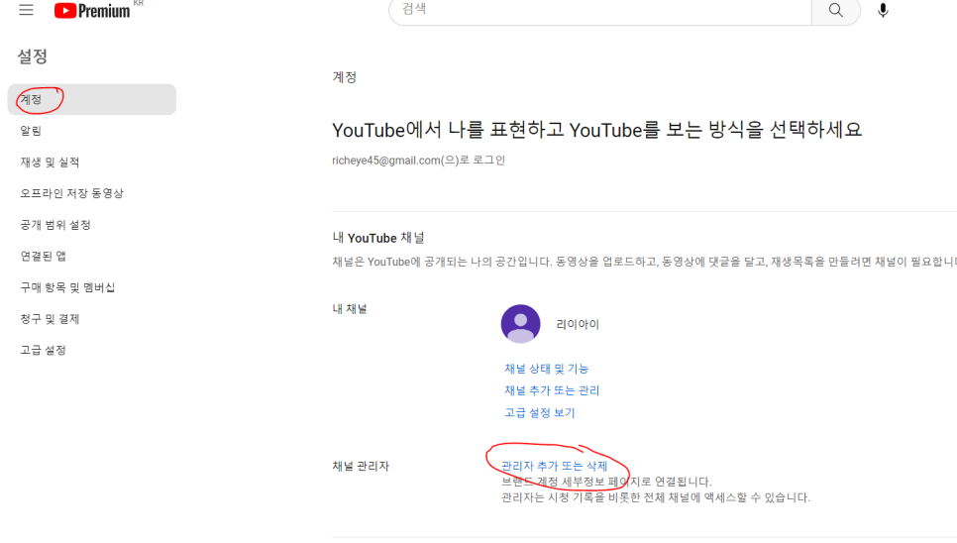Open 재생 및 실적 settings
The image size is (957, 543).
click(51, 163)
